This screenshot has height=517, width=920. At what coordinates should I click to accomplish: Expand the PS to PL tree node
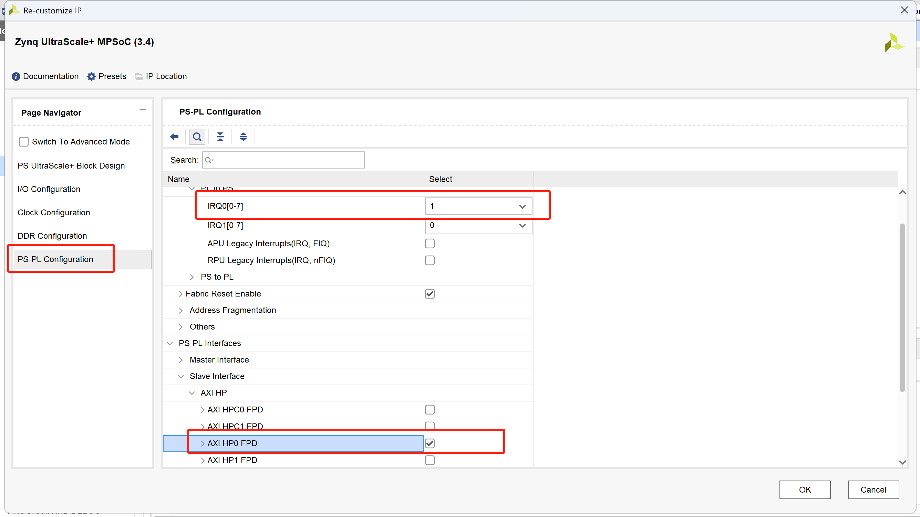(192, 277)
